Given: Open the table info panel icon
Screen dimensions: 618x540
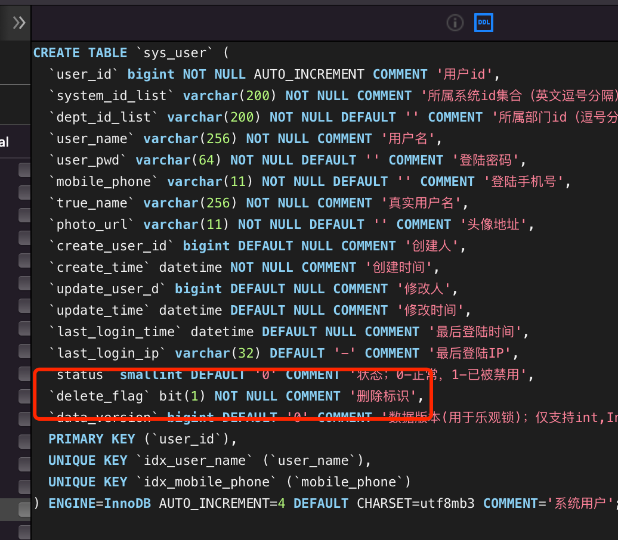Looking at the screenshot, I should pyautogui.click(x=455, y=23).
